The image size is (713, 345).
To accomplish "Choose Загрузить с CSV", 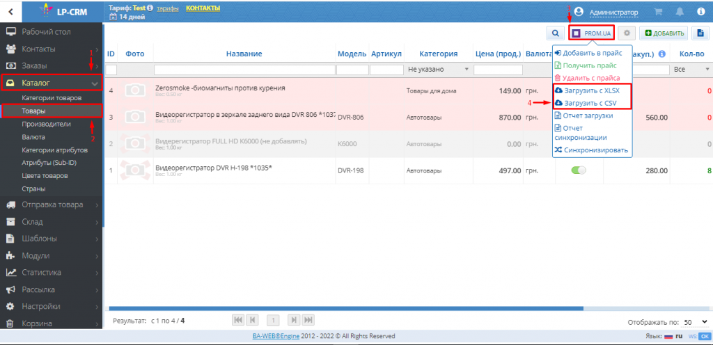I will [x=592, y=103].
